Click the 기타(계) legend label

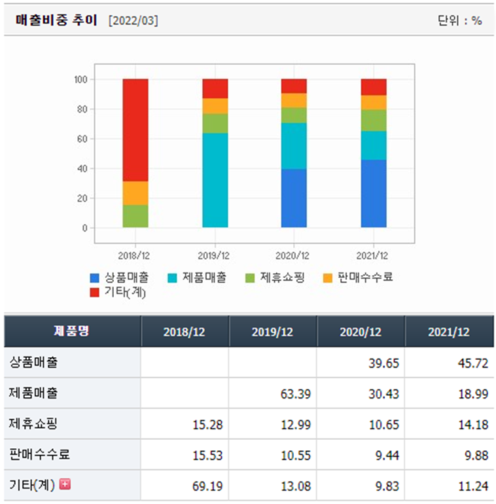pyautogui.click(x=125, y=292)
